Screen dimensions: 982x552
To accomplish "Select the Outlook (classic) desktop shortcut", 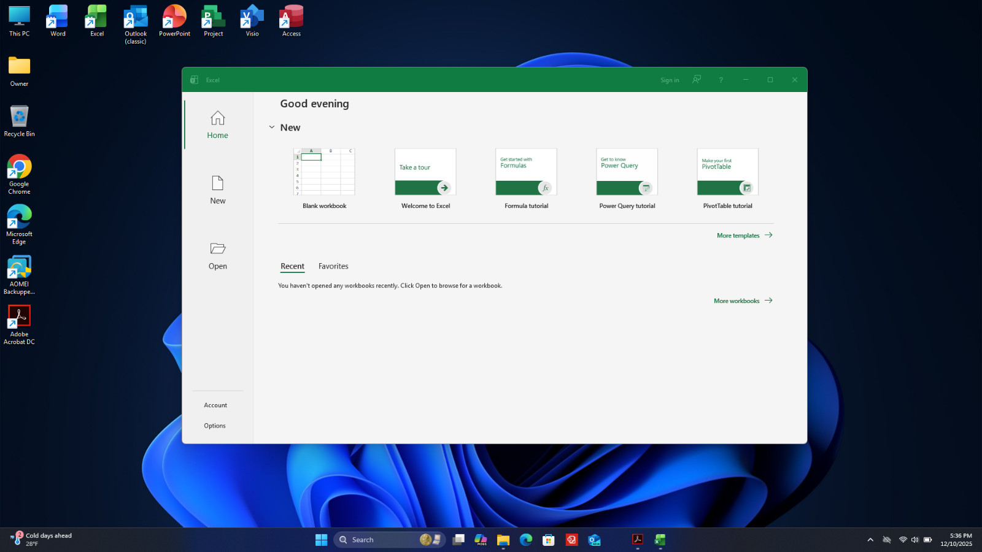I will [136, 25].
